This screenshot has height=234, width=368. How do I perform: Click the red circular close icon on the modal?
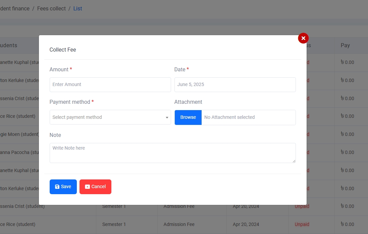(303, 38)
